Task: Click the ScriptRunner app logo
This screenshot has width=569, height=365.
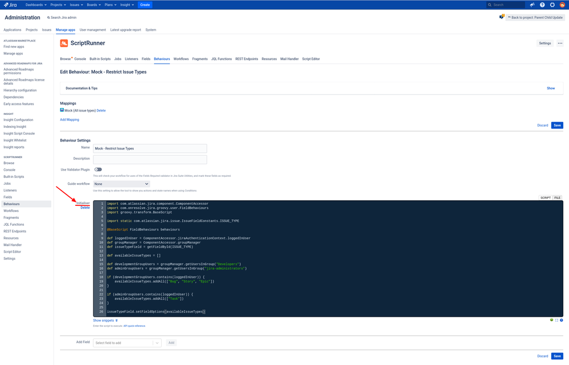Action: click(x=64, y=43)
